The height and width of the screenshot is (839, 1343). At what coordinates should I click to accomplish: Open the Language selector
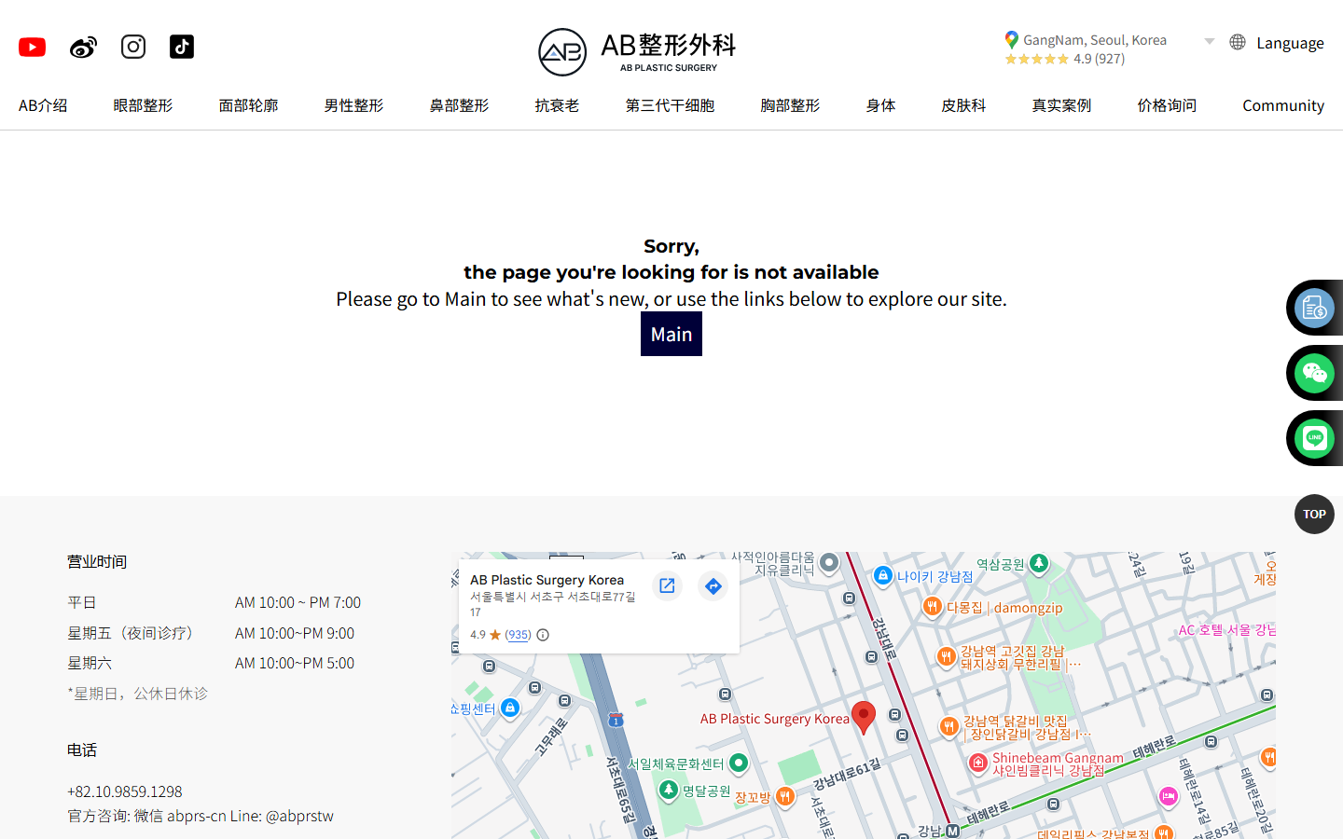(x=1290, y=43)
